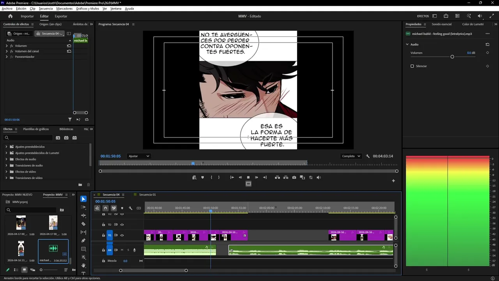Expand the Efectos de audio folder

(x=6, y=159)
